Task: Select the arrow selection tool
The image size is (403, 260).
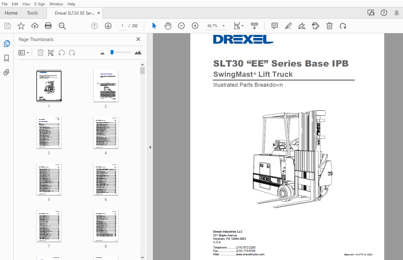Action: (x=154, y=26)
